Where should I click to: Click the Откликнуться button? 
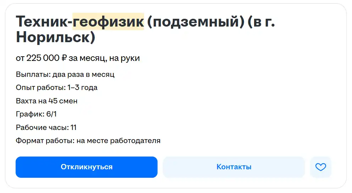coord(86,167)
